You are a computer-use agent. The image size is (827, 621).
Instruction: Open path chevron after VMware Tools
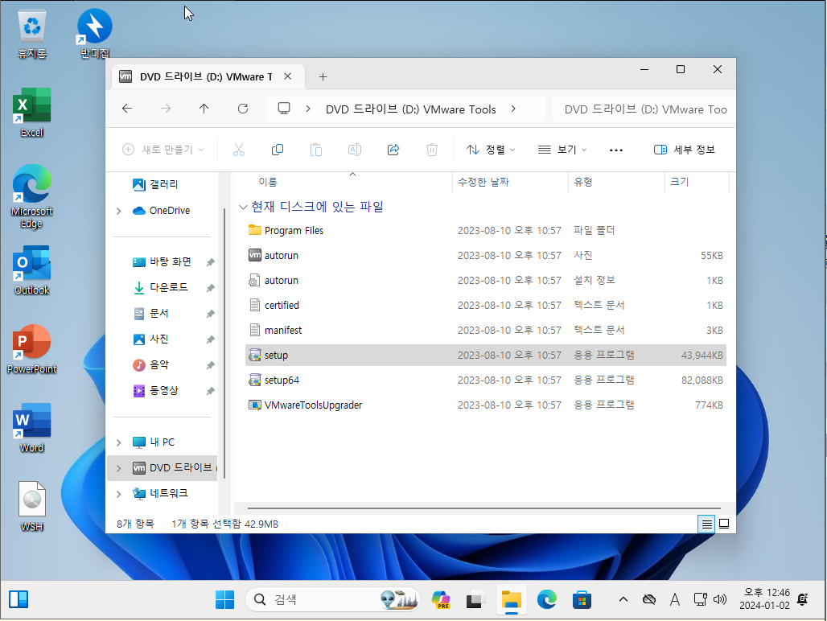tap(513, 109)
